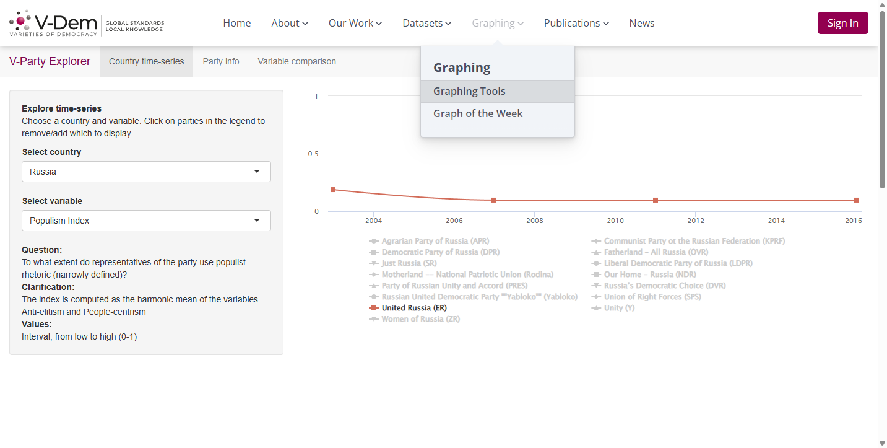Open the Variable comparison tab
The height and width of the screenshot is (448, 887).
pyautogui.click(x=297, y=61)
